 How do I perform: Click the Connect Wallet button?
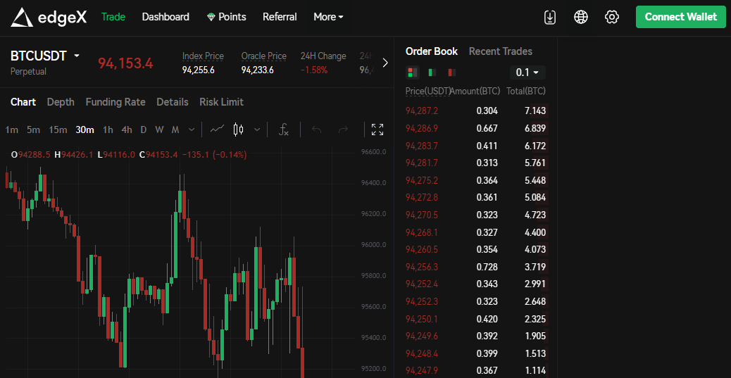[681, 17]
